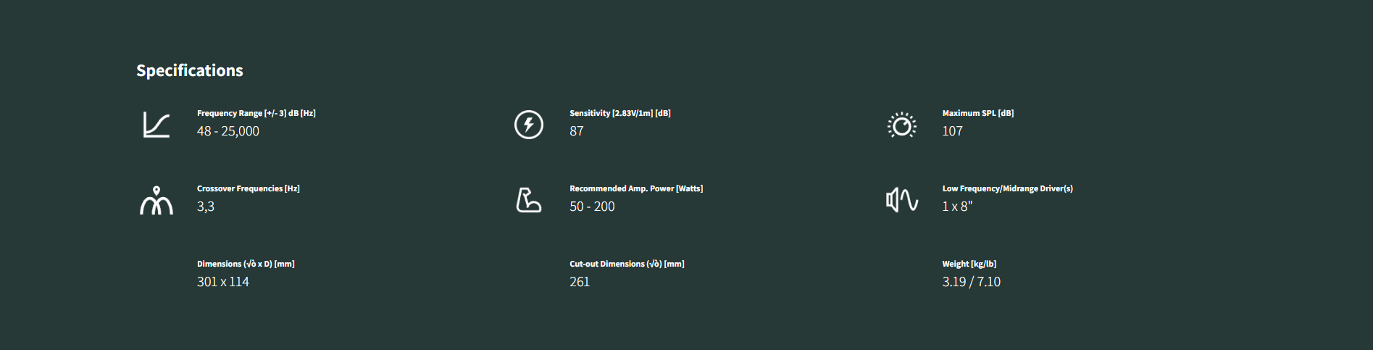The image size is (1373, 350).
Task: Click the 48 - 25,000 value
Action: pyautogui.click(x=228, y=131)
